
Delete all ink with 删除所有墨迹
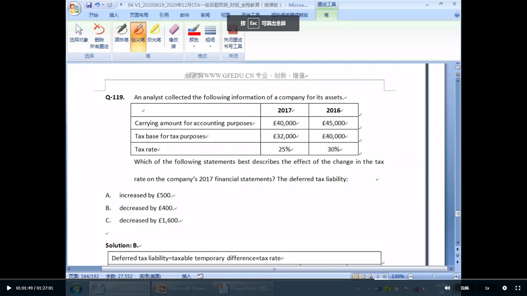[x=99, y=36]
